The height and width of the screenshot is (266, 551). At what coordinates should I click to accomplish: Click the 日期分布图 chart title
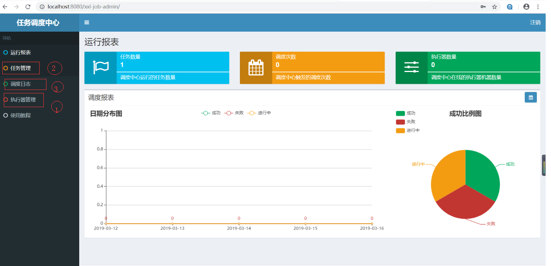[106, 114]
